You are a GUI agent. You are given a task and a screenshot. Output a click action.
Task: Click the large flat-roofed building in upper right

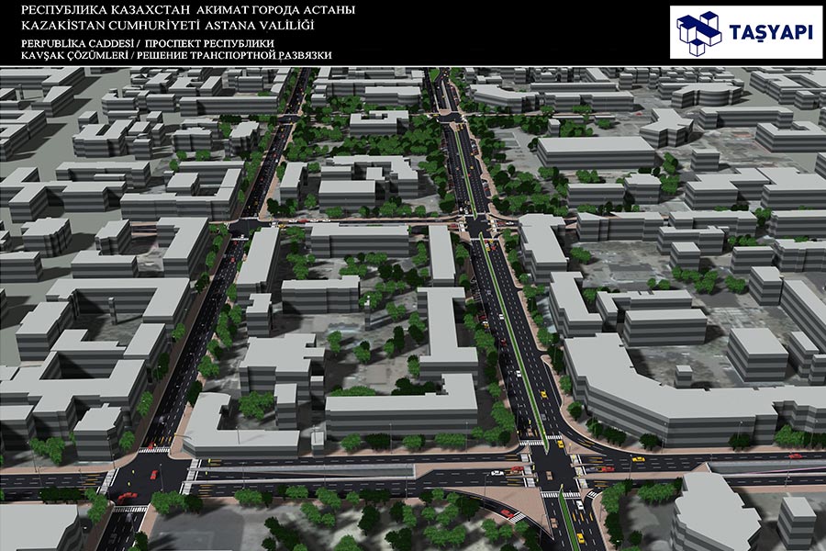pyautogui.click(x=596, y=153)
